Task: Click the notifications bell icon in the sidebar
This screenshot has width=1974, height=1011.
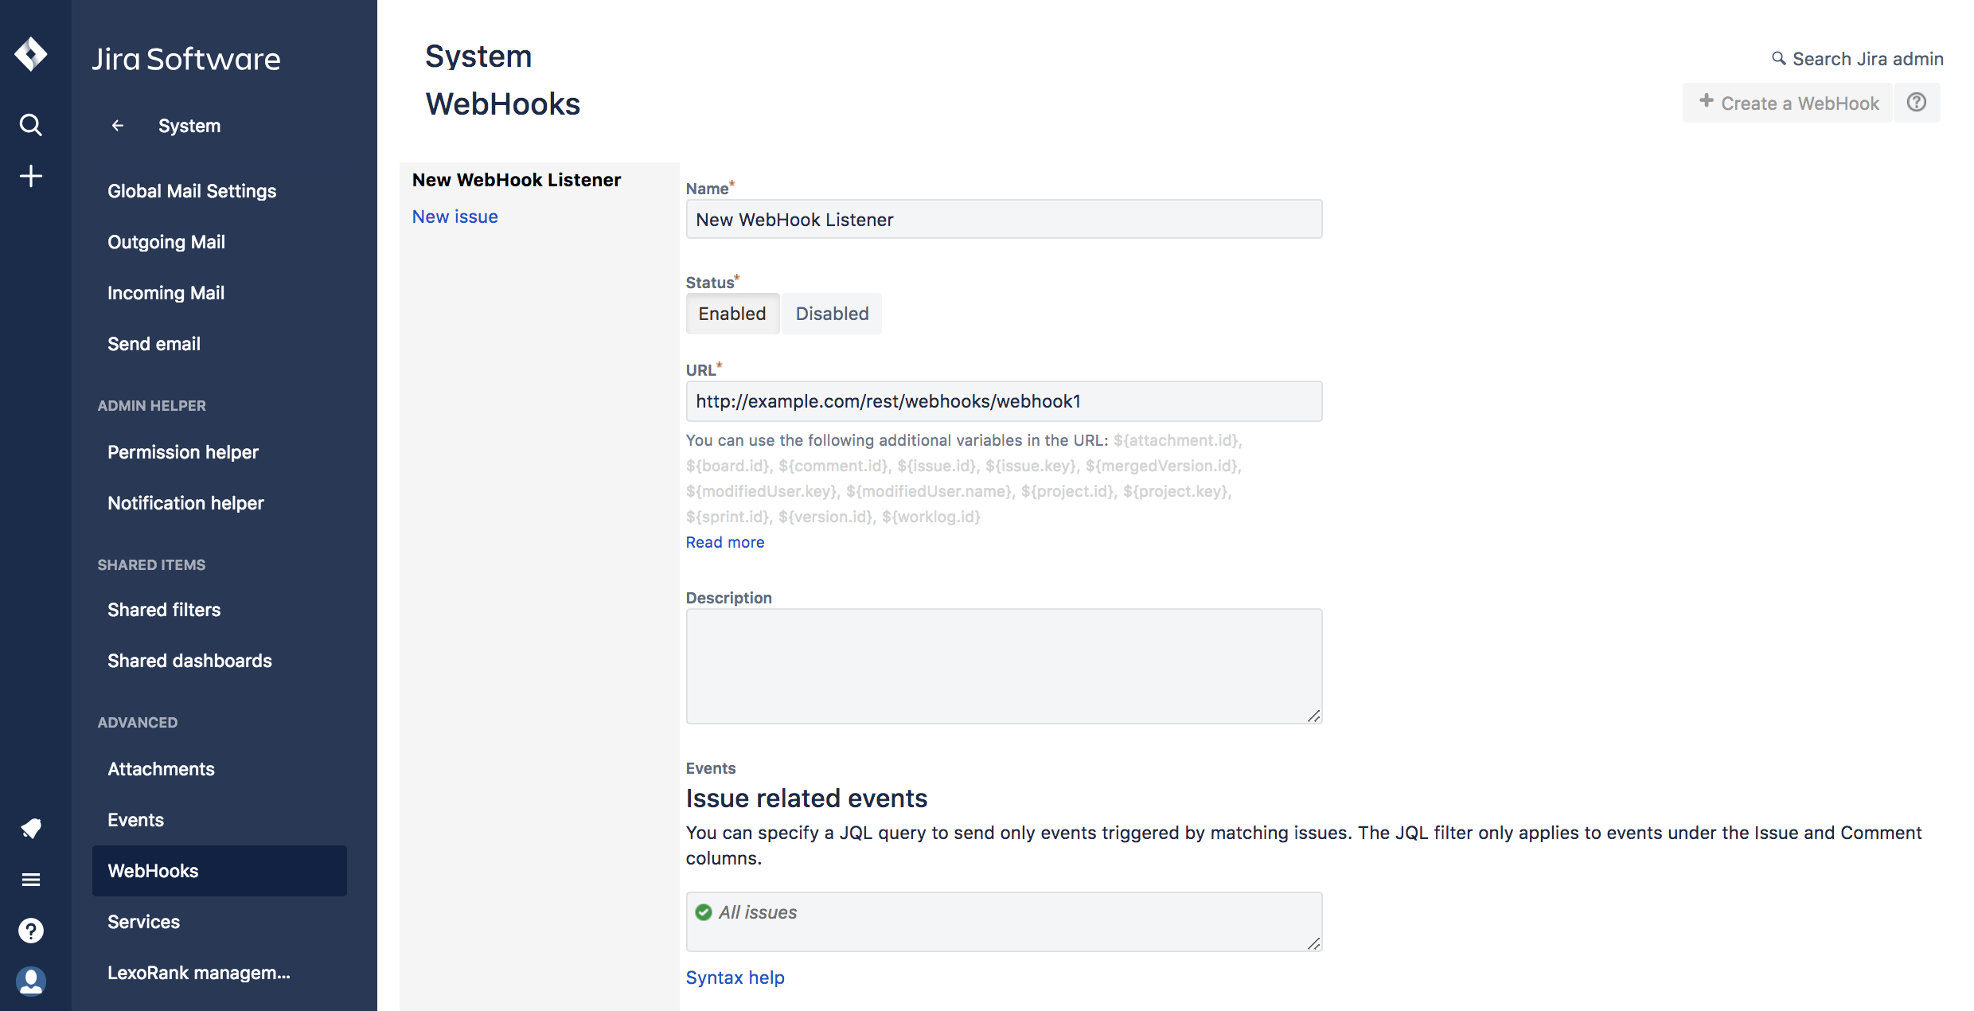Action: point(31,828)
